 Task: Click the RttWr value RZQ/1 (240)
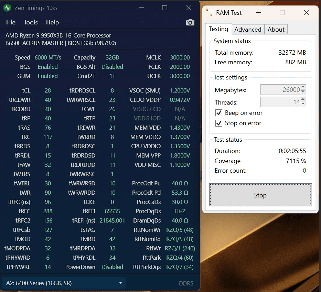click(180, 248)
